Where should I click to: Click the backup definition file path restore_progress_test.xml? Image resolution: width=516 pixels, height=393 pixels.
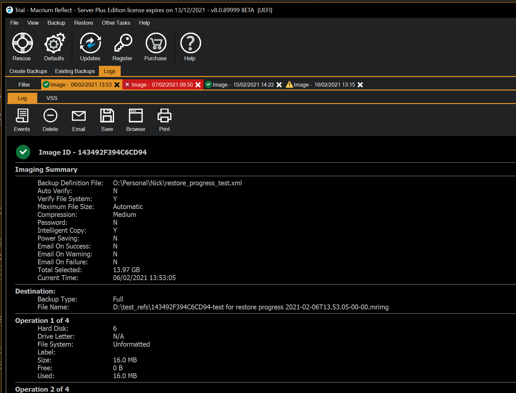177,183
